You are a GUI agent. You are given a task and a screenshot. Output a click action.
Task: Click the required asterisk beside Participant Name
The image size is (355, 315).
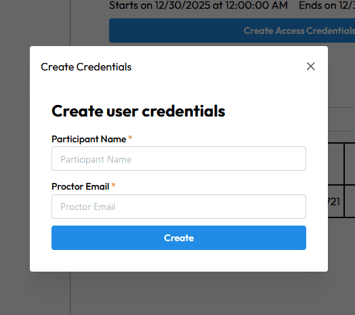tap(130, 138)
